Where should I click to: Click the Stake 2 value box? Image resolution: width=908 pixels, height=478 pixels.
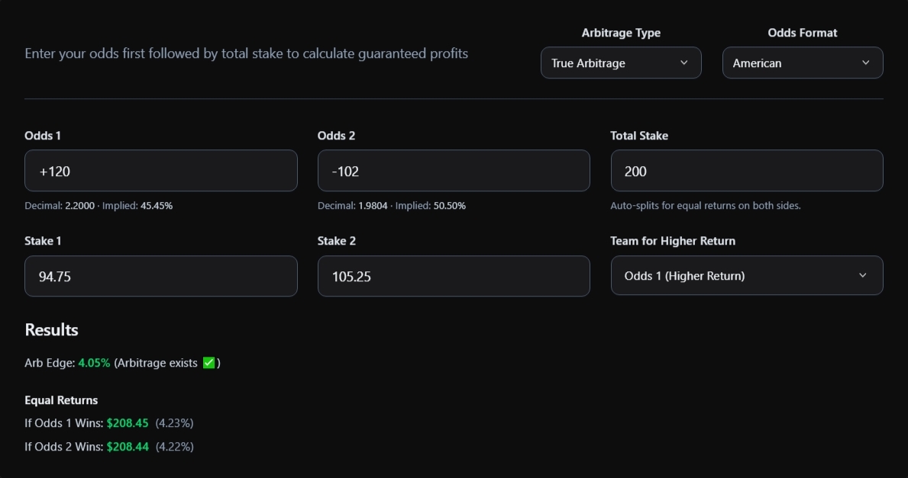click(454, 276)
